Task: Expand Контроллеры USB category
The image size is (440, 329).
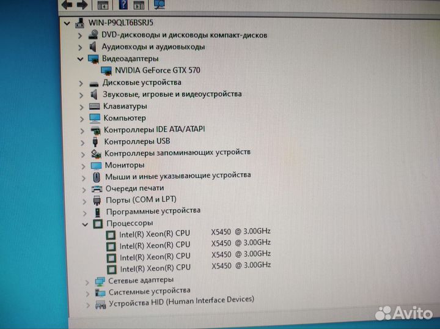Action: click(82, 142)
